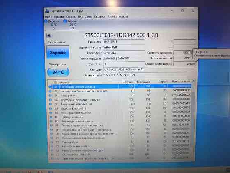Select the Часы работы attribute text
230x173 pixels.
pos(69,96)
